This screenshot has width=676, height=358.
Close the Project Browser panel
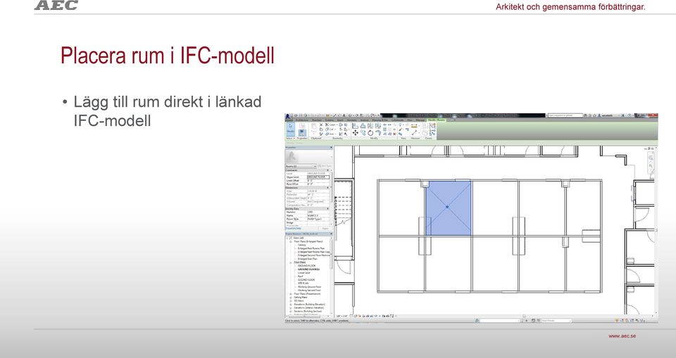pos(332,234)
